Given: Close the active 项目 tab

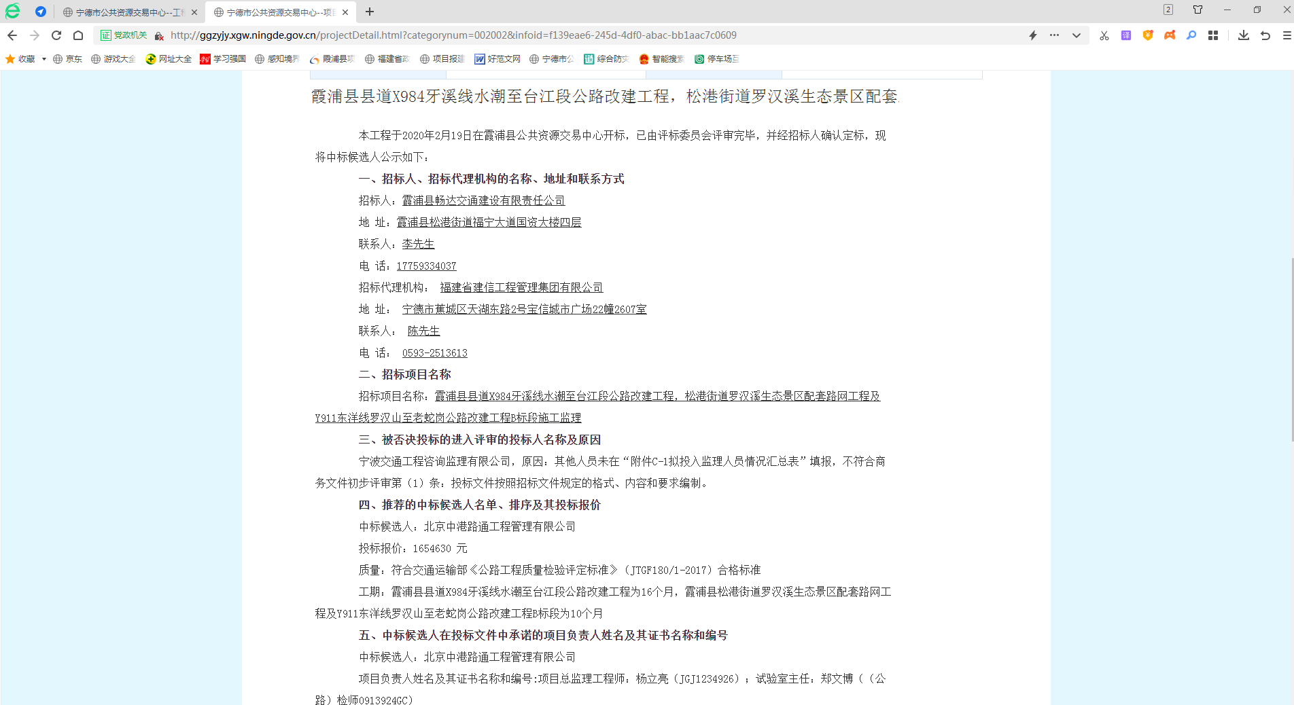Looking at the screenshot, I should [345, 12].
